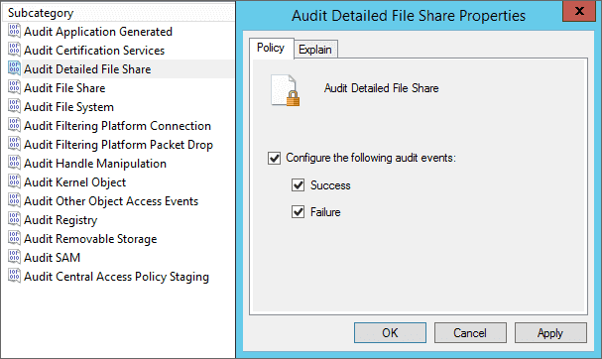Toggle Configure the following audit events checkbox
The width and height of the screenshot is (602, 359).
coord(274,159)
